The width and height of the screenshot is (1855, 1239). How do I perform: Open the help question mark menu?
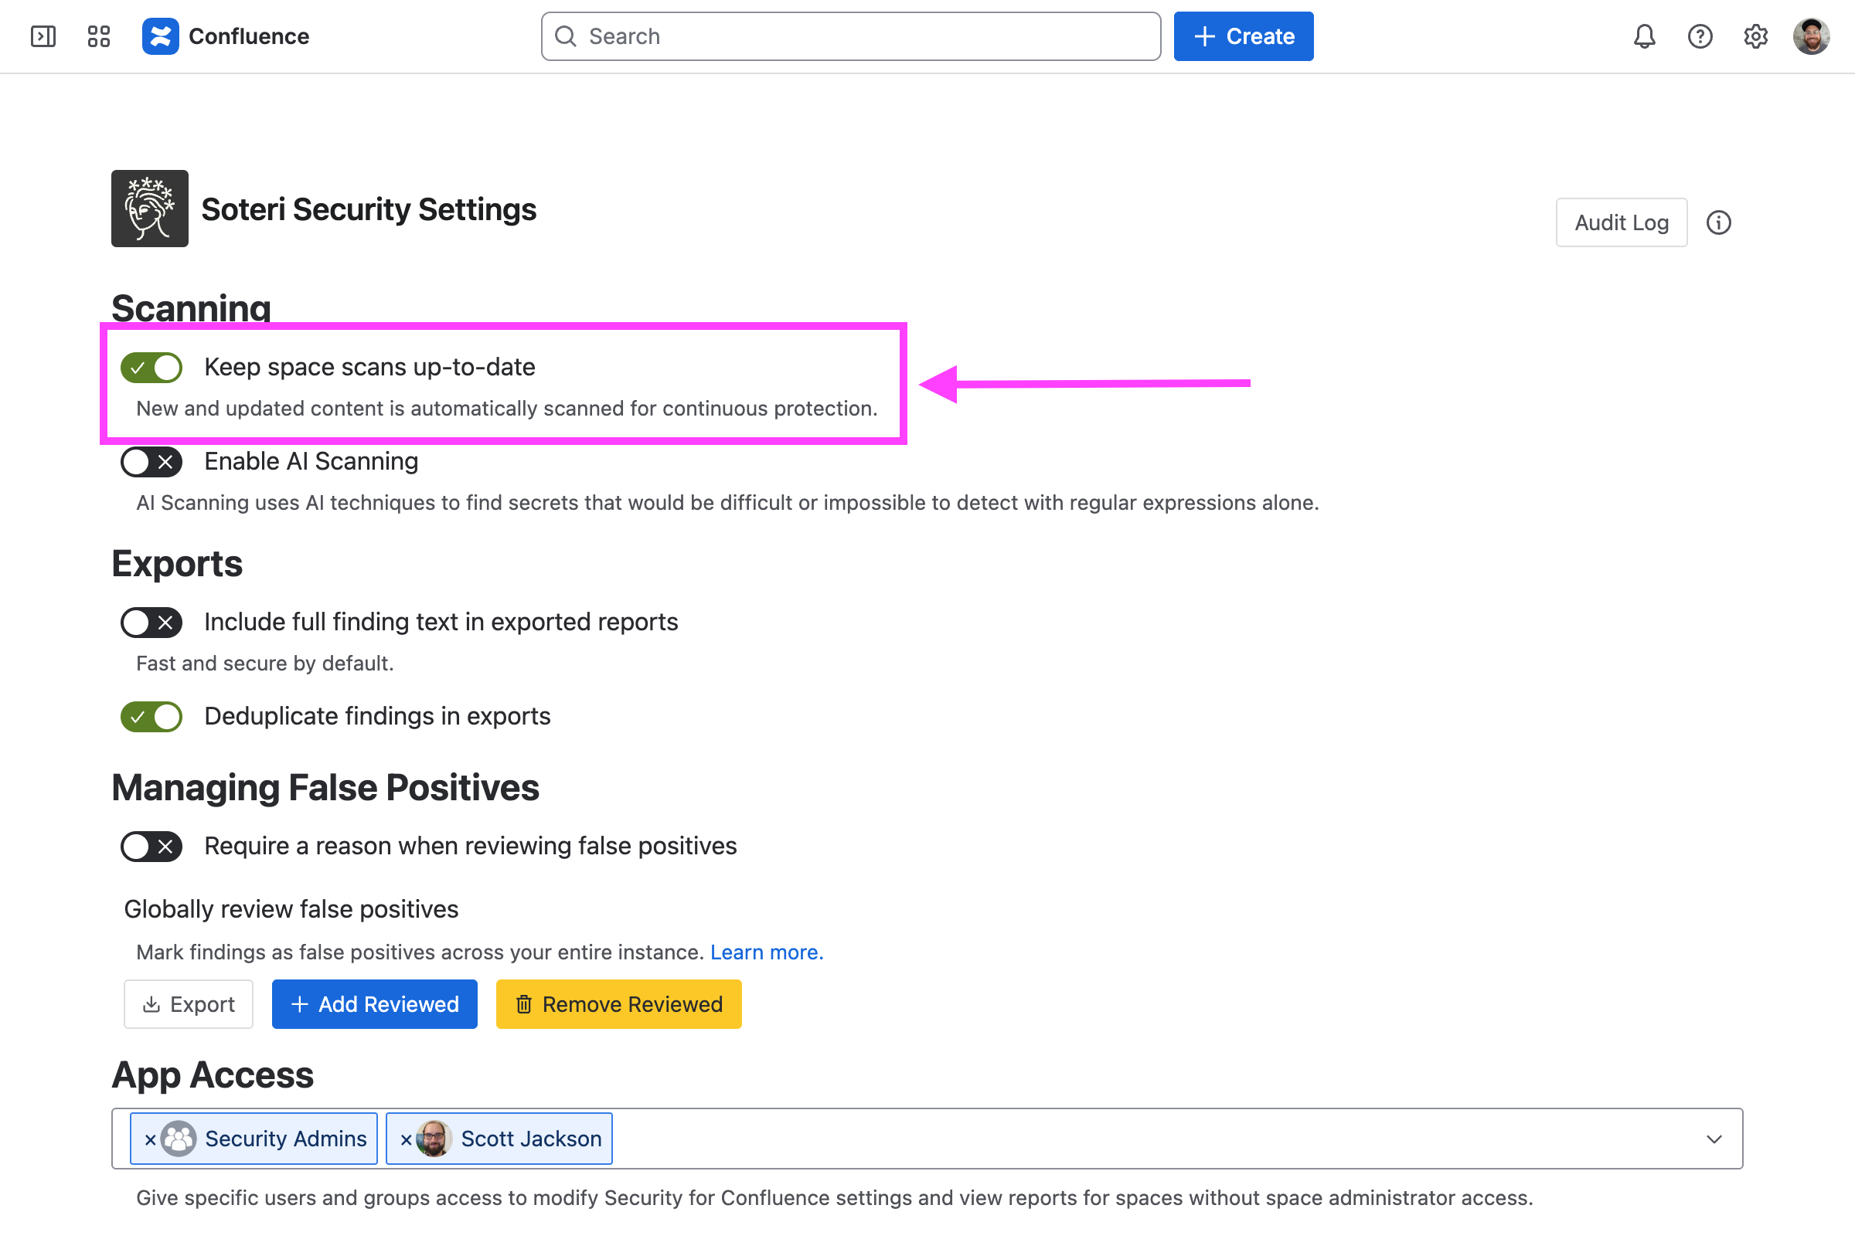[1700, 36]
